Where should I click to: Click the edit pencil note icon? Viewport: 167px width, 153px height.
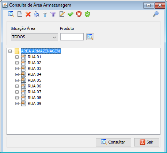click(62, 14)
